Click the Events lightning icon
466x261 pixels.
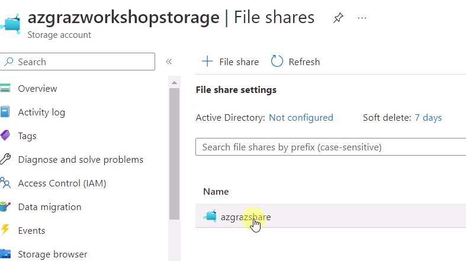pos(5,230)
